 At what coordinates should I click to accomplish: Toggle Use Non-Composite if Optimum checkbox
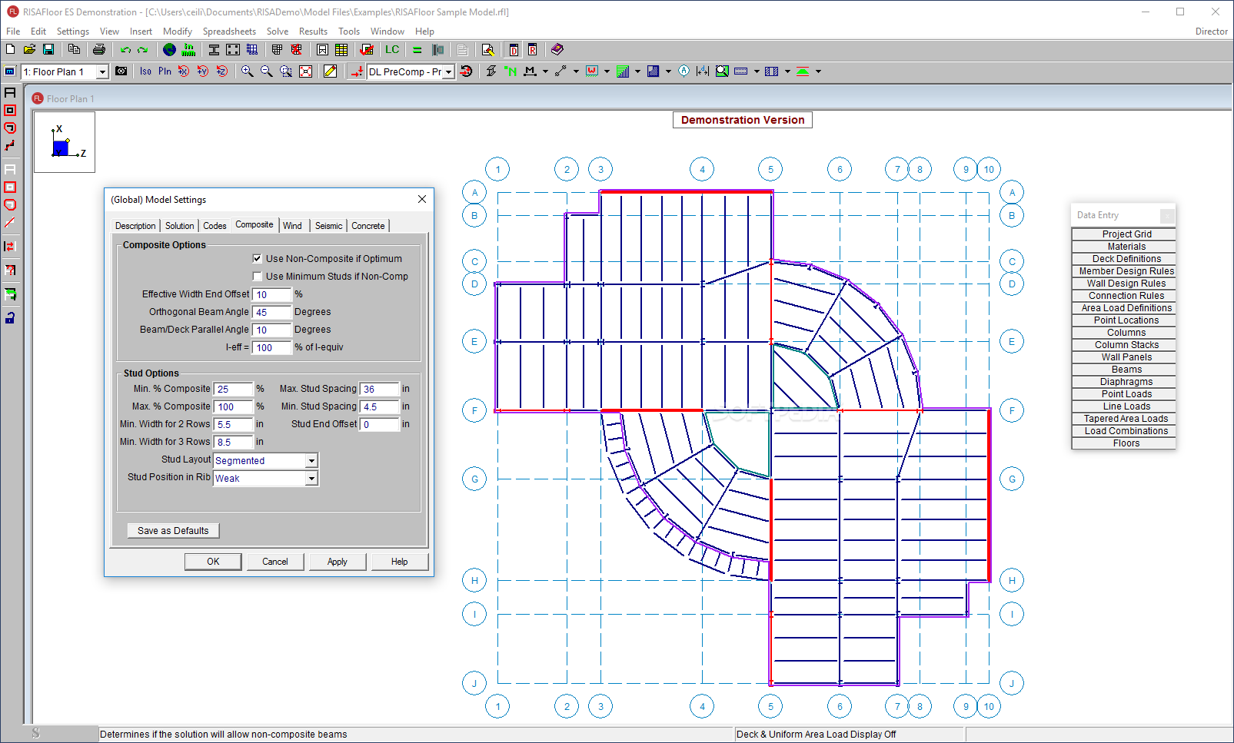coord(258,258)
